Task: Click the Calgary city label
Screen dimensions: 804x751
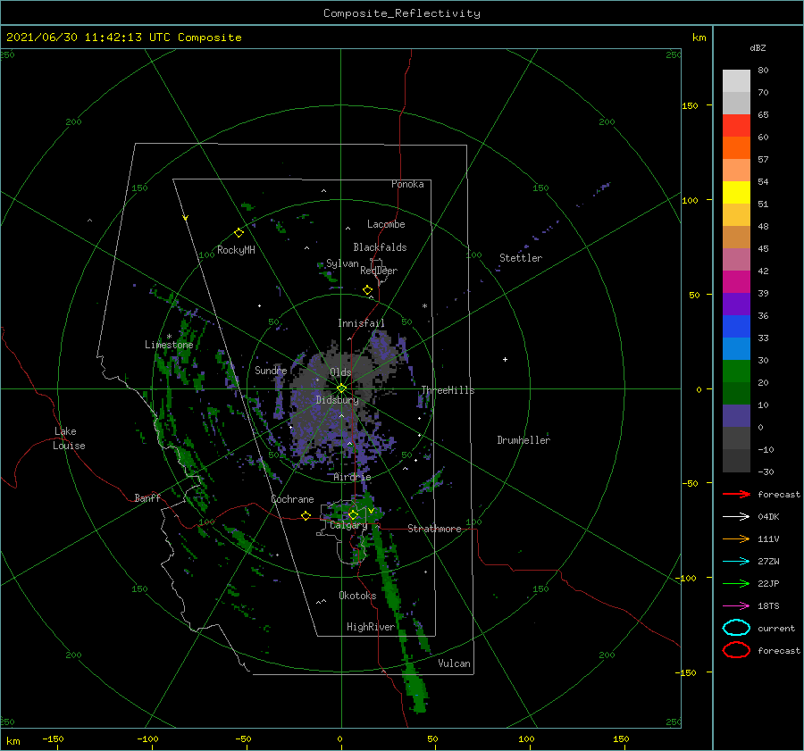Action: (348, 525)
